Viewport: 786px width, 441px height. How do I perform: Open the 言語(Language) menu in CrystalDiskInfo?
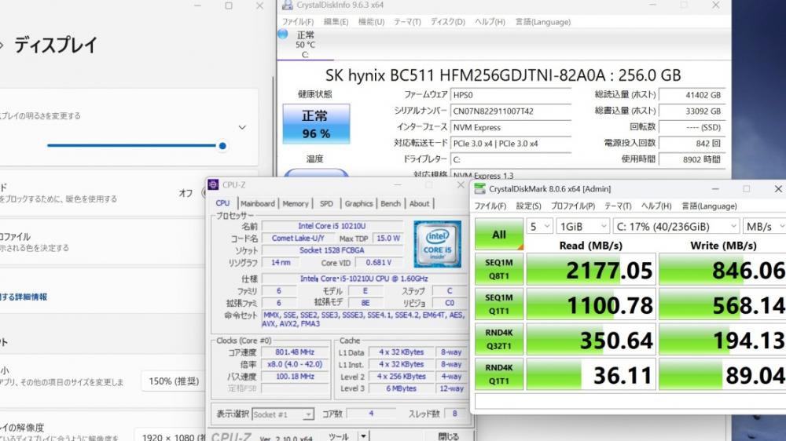543,22
